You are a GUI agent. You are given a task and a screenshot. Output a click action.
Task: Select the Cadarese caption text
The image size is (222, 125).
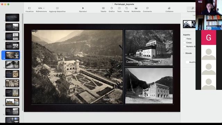(132, 62)
